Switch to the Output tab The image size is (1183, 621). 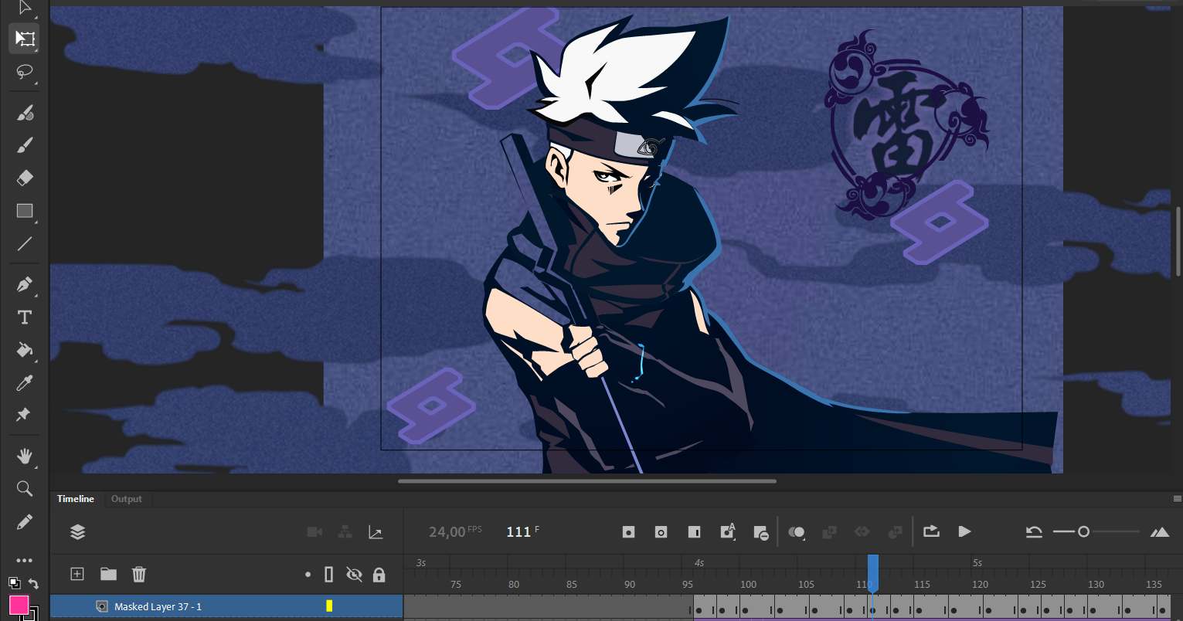pos(127,499)
